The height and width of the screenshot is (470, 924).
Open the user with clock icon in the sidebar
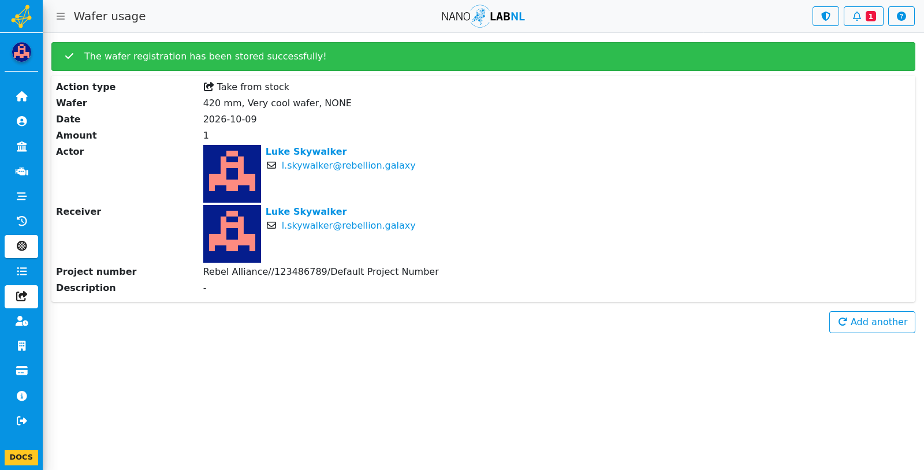pos(21,321)
